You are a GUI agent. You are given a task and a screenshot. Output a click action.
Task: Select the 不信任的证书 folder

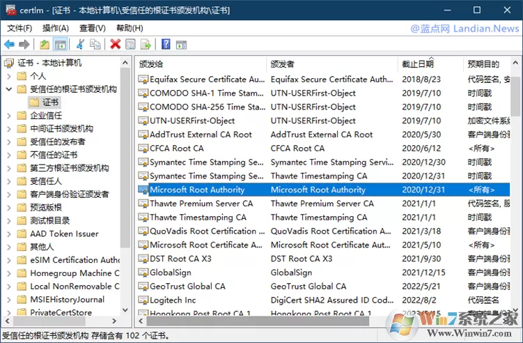(x=54, y=155)
